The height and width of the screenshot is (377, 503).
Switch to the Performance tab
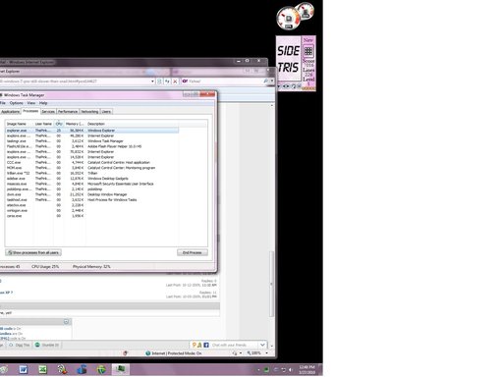point(68,112)
